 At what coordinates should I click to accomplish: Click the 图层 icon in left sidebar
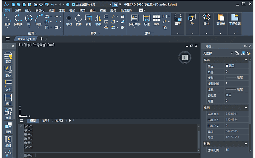coord(8,57)
